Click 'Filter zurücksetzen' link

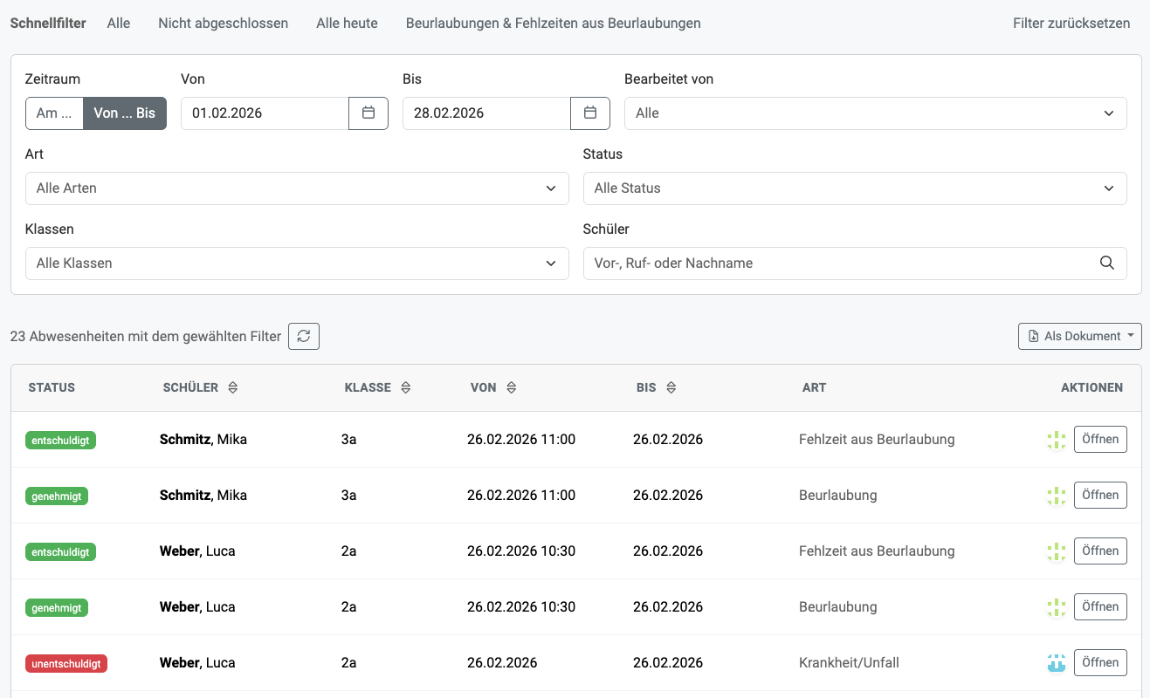(x=1071, y=24)
